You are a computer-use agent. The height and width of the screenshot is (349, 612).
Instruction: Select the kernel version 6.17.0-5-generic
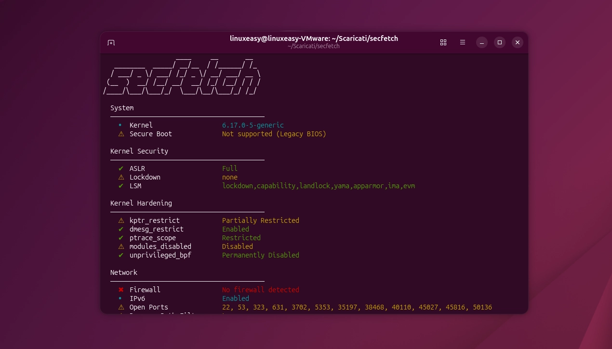[253, 125]
